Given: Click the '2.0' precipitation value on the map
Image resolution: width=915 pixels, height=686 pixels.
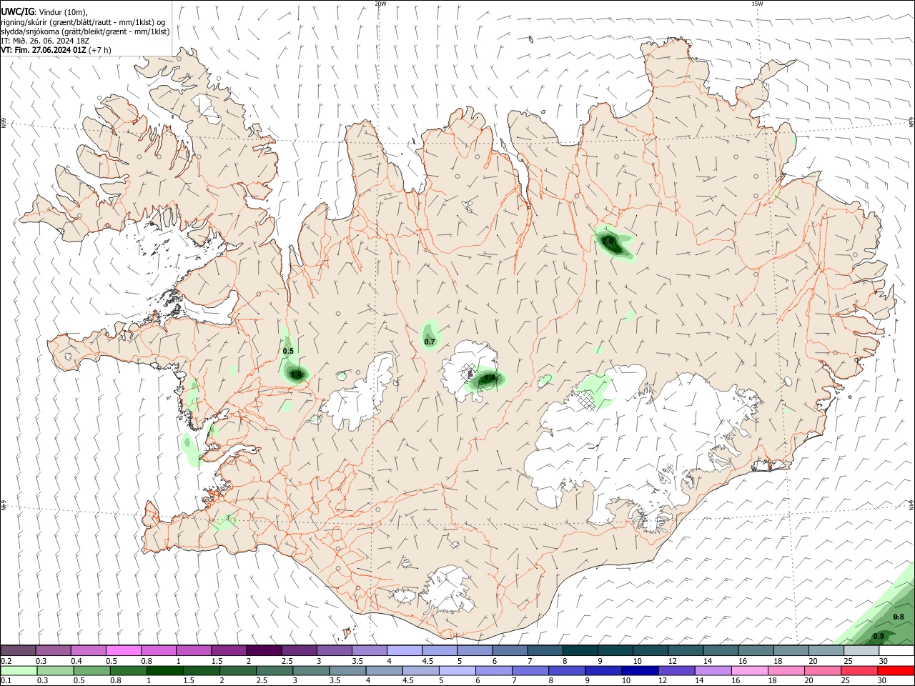Looking at the screenshot, I should tap(608, 242).
